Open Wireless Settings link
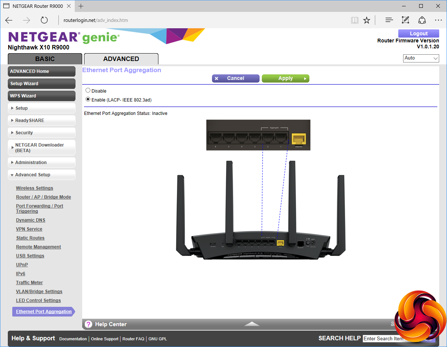 click(x=35, y=188)
